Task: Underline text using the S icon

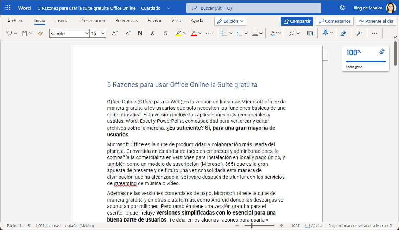Action: [x=165, y=33]
